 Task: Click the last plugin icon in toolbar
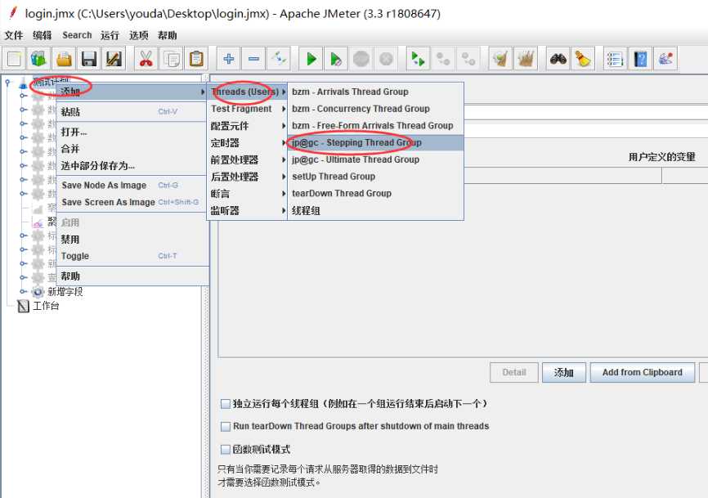(x=665, y=59)
